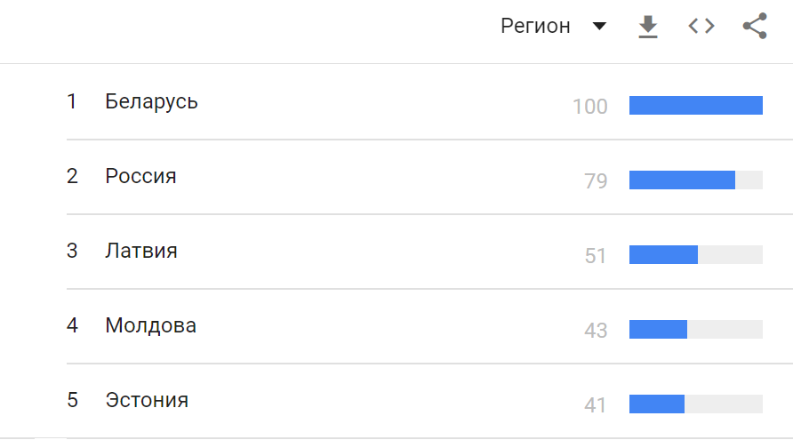Open the Молдова region entry
Viewport: 793px width, 448px height.
(x=151, y=325)
